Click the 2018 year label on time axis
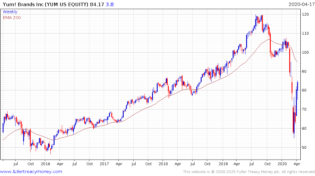Screen dimensions: 315x176 point(163,164)
